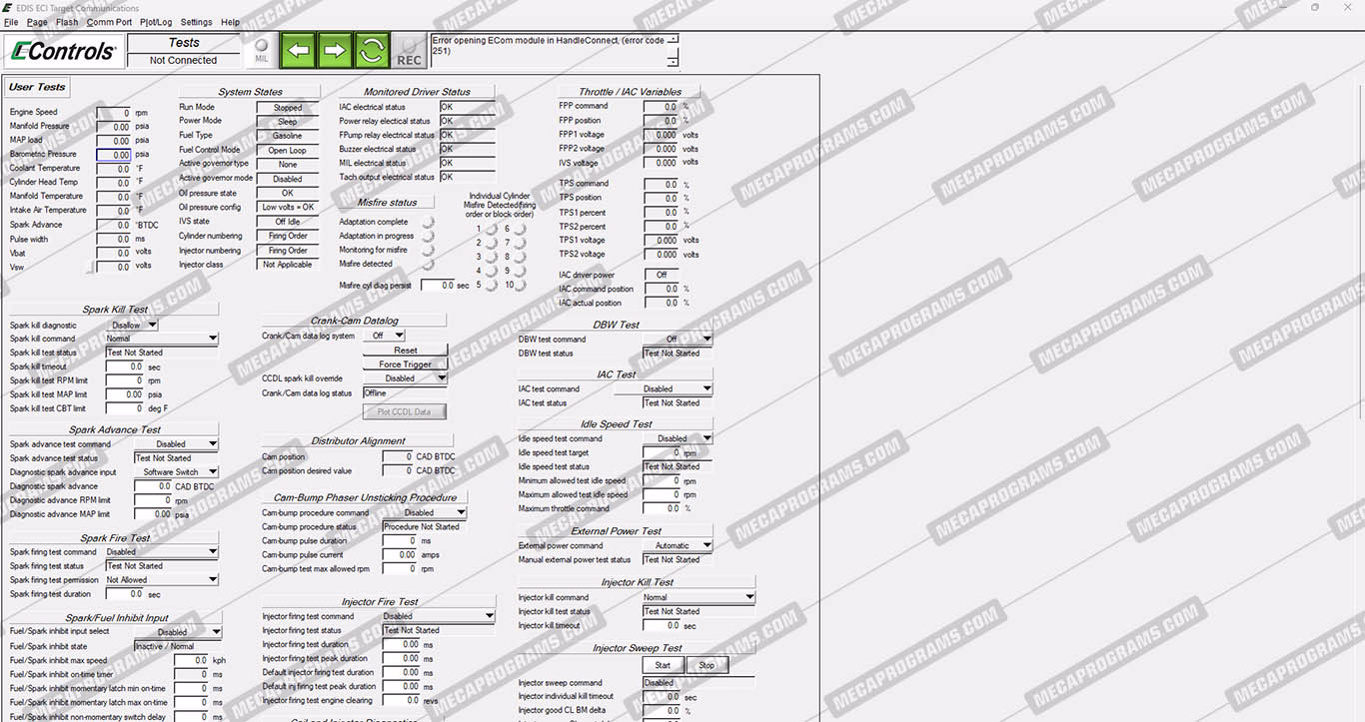
Task: Open the Injector kill command dropdown
Action: pyautogui.click(x=748, y=598)
